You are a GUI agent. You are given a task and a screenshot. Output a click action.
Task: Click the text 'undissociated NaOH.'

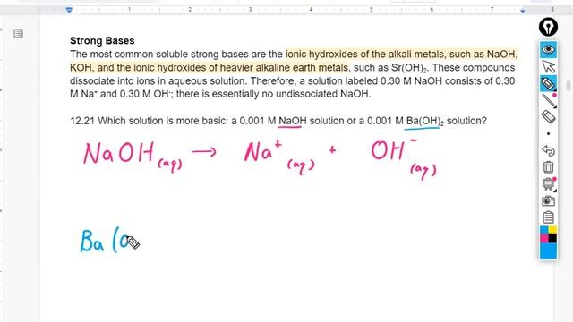(323, 94)
